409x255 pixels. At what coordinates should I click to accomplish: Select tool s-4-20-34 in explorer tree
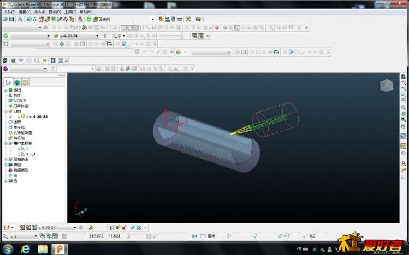[38, 117]
